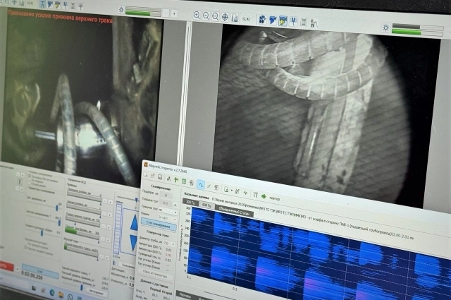Open the pipe thickness units dropdown
The image size is (451, 300).
point(168,210)
